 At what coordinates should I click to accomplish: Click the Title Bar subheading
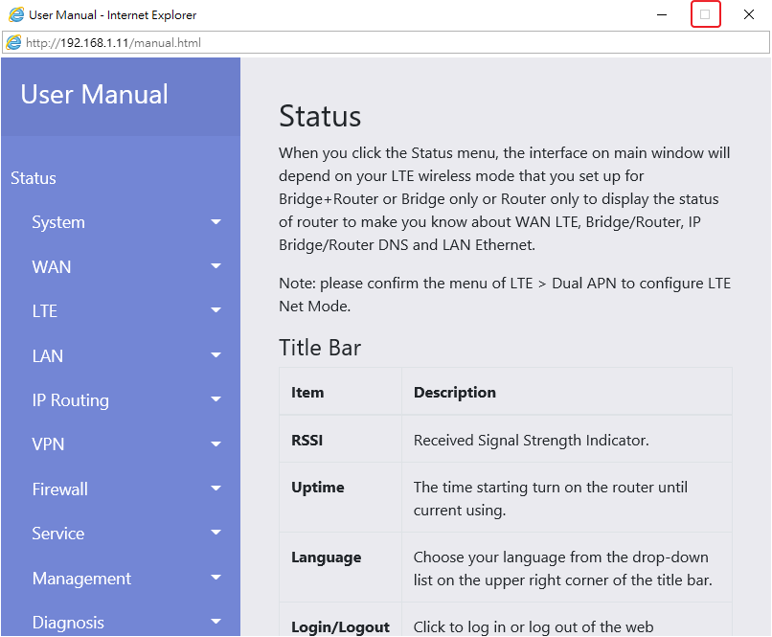coord(320,348)
